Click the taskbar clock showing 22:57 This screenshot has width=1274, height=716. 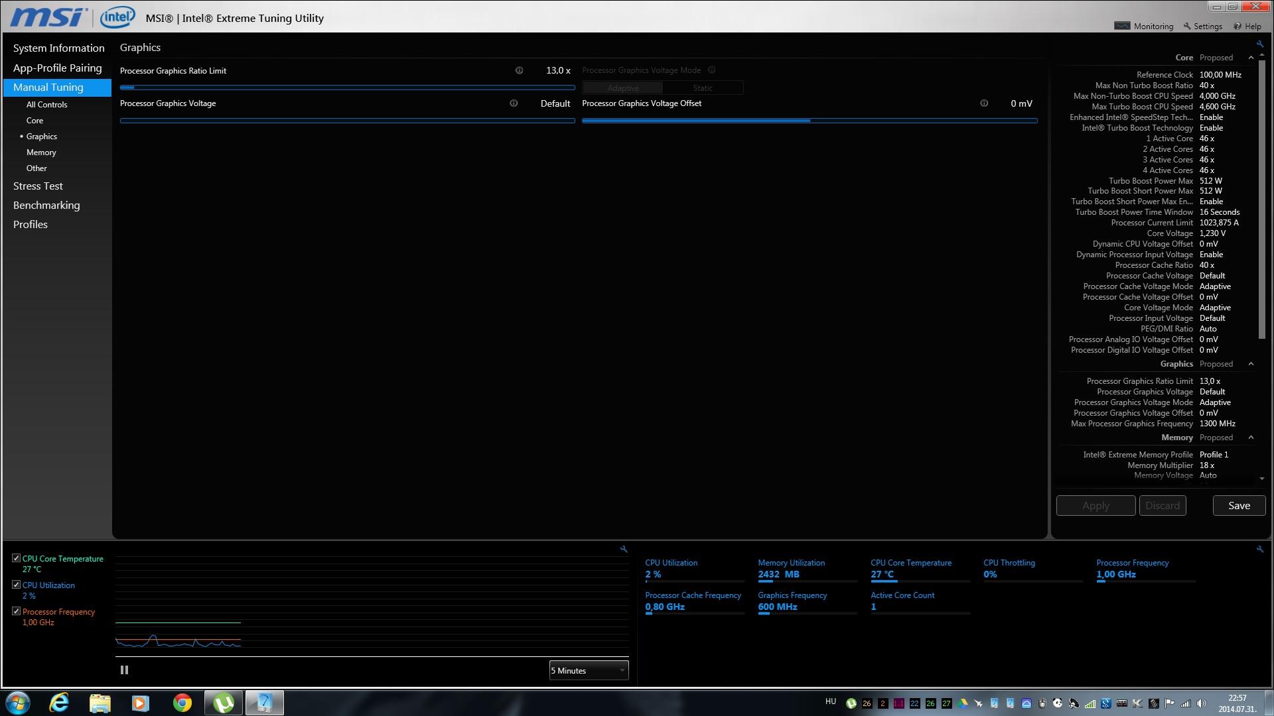(1237, 703)
